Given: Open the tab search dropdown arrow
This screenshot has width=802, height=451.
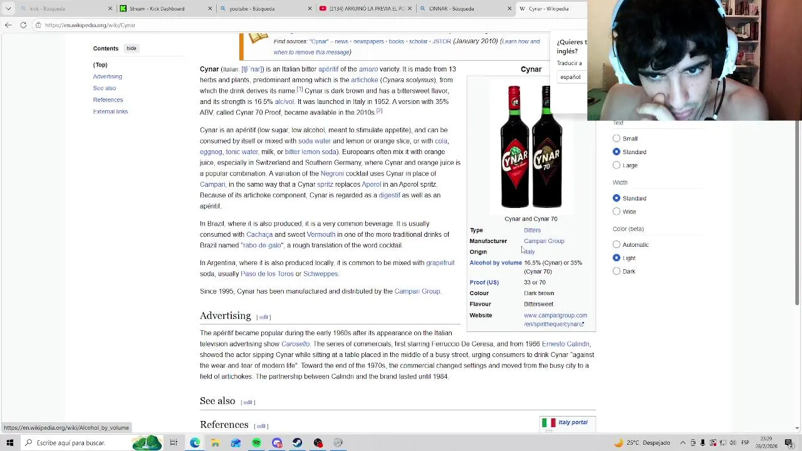Looking at the screenshot, I should tap(8, 9).
